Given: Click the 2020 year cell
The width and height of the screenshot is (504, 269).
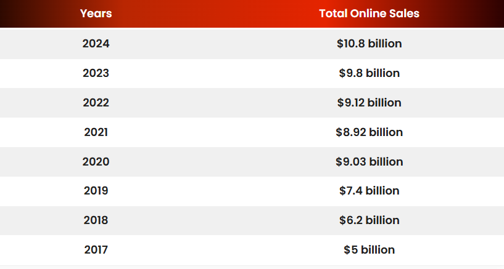Looking at the screenshot, I should (96, 162).
